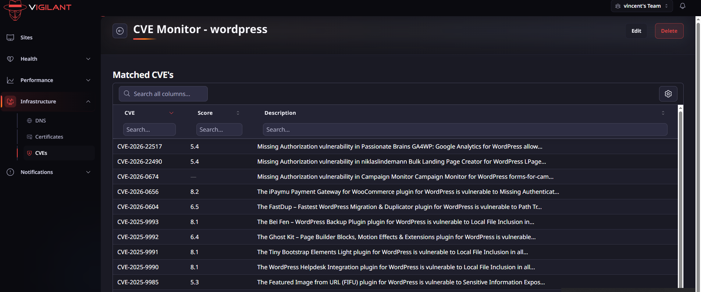Click the 6.5 score cell
The width and height of the screenshot is (701, 292).
[195, 207]
